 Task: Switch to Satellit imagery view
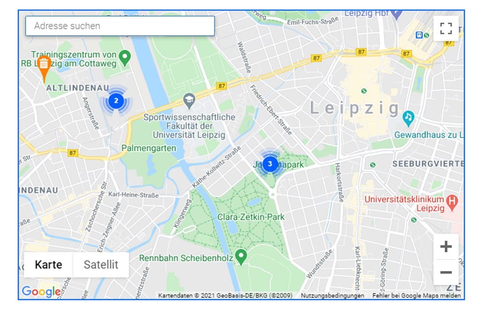pyautogui.click(x=101, y=265)
